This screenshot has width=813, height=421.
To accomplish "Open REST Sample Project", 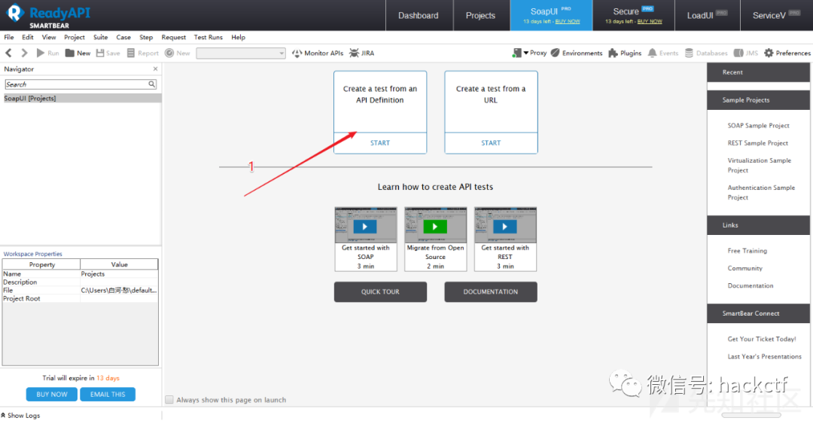I will click(x=757, y=143).
